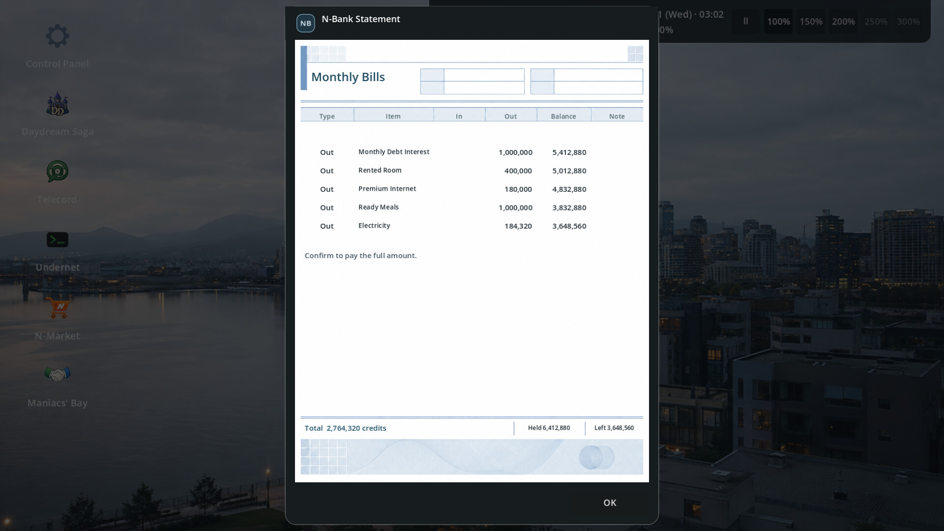Image resolution: width=944 pixels, height=531 pixels.
Task: Select the Ready Meals item
Action: [379, 207]
